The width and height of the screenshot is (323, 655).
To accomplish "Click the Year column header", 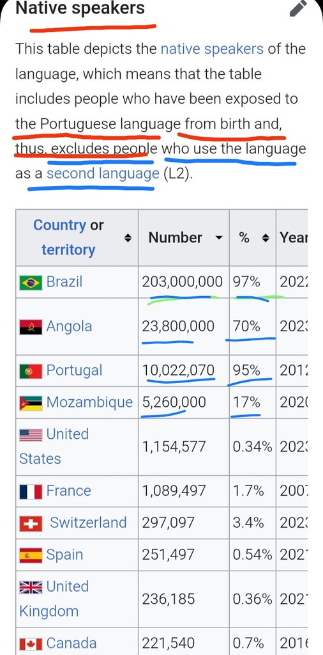I will coord(294,238).
